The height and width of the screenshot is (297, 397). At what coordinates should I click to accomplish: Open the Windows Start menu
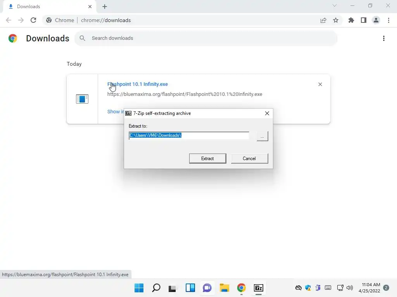click(x=139, y=288)
